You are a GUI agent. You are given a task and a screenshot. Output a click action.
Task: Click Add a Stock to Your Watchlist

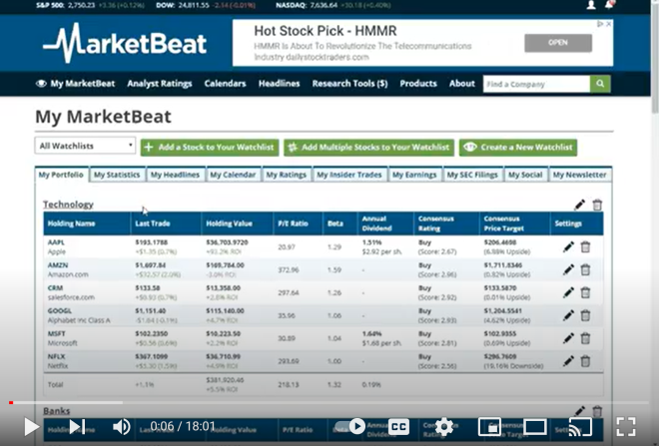[209, 147]
